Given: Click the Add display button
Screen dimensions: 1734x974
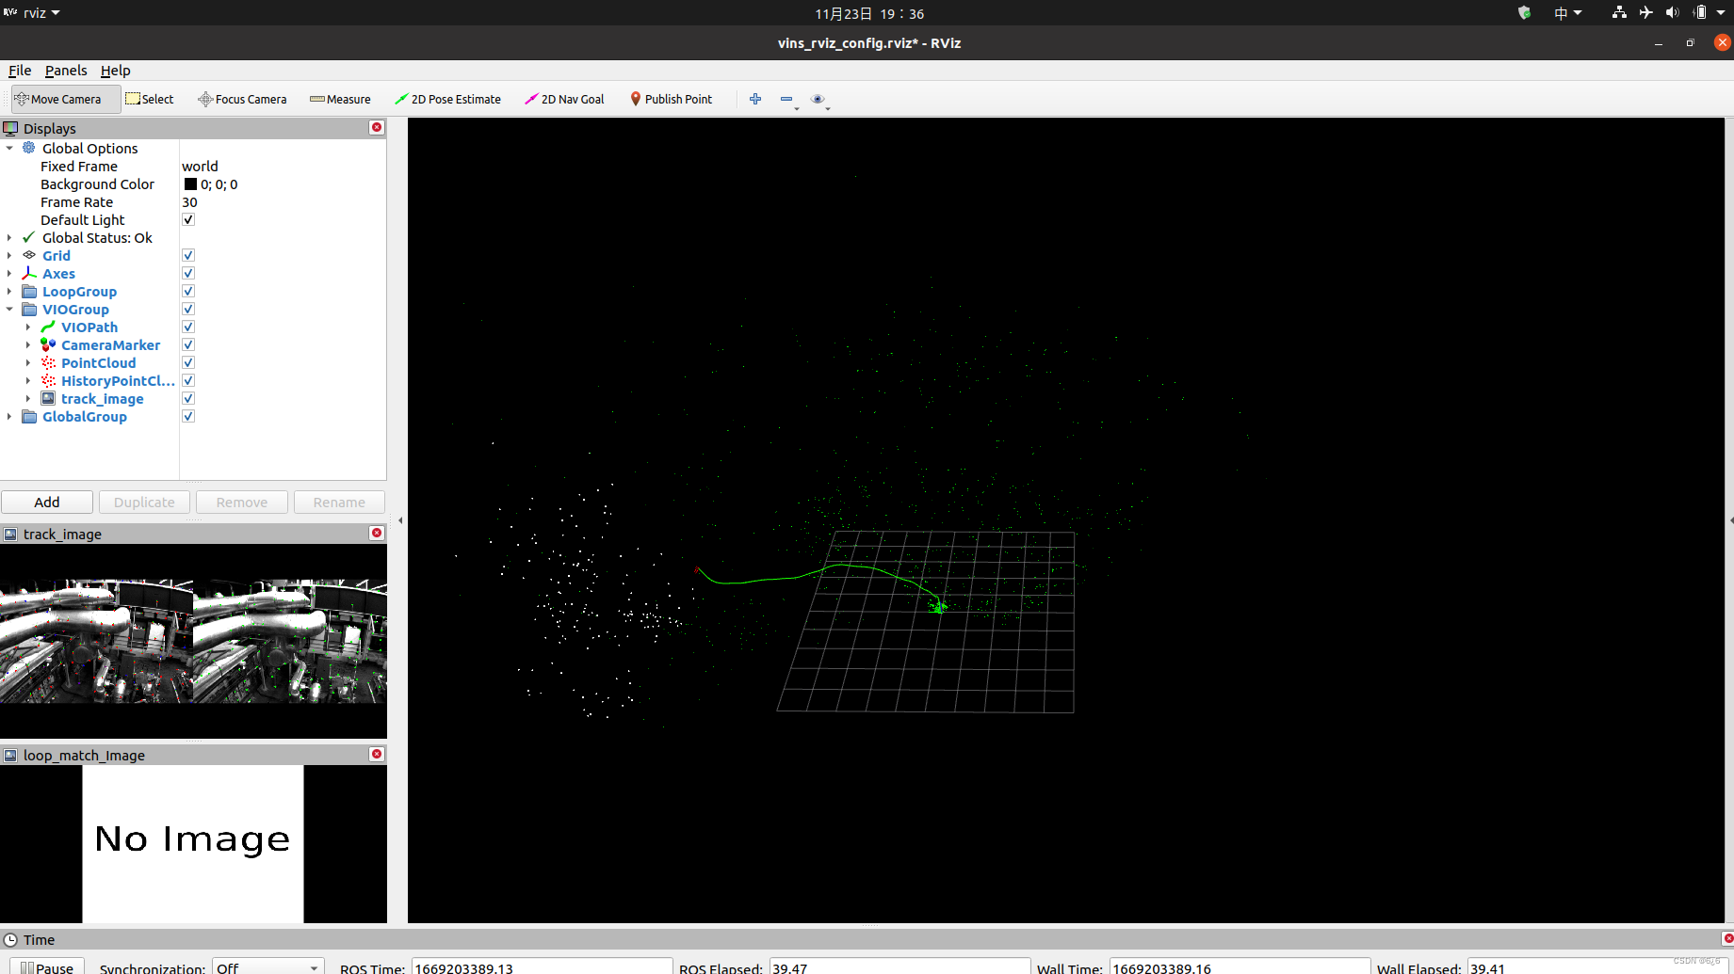Looking at the screenshot, I should pos(47,502).
